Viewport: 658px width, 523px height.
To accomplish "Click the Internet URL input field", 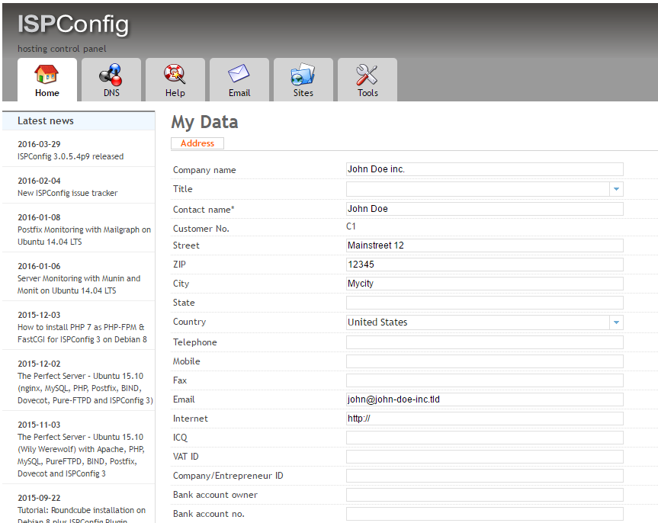I will [485, 419].
